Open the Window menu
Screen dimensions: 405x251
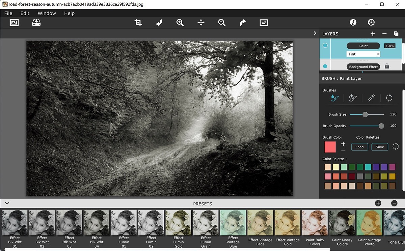click(47, 13)
